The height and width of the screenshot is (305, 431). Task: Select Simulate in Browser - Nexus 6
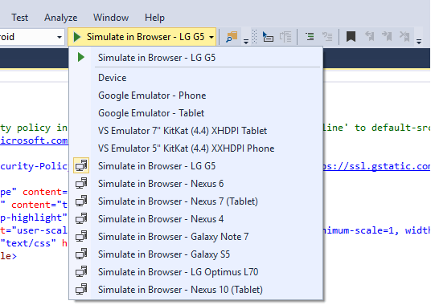click(x=195, y=184)
